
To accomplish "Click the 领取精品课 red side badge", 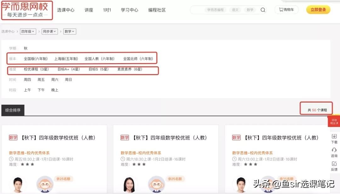I will point(334,121).
